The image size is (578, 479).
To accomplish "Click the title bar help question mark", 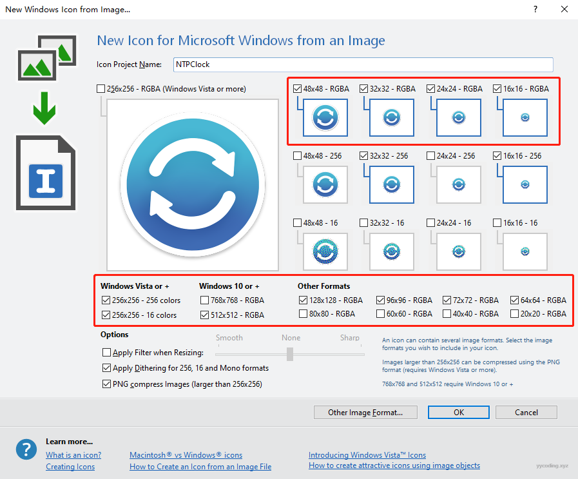I will 535,9.
